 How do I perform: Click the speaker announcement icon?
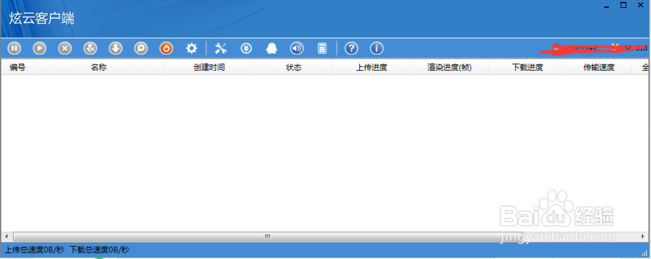click(296, 49)
